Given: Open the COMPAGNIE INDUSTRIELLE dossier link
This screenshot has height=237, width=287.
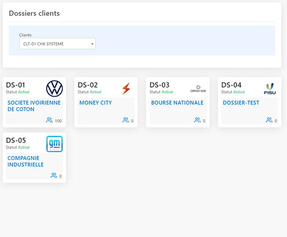Looking at the screenshot, I should point(25,161).
